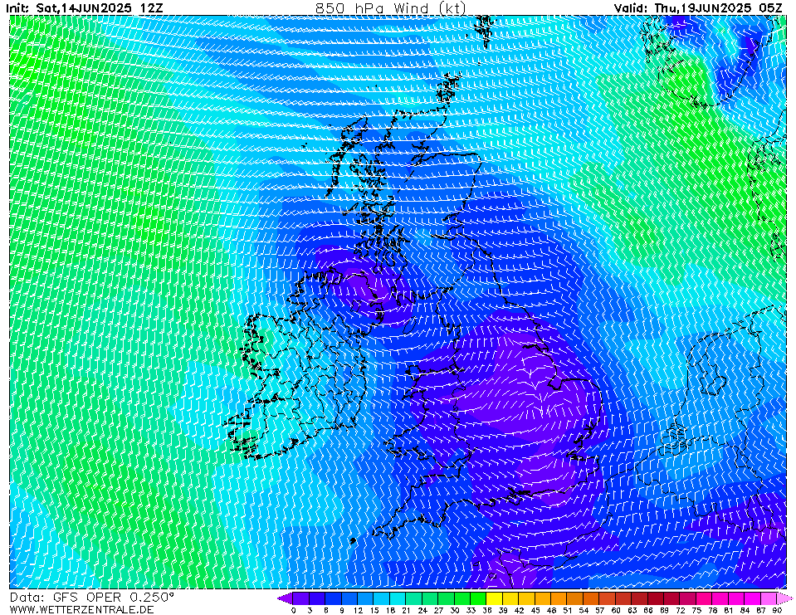Select the violet 0–3 kt legend swatch
The image size is (796, 615).
pos(301,598)
